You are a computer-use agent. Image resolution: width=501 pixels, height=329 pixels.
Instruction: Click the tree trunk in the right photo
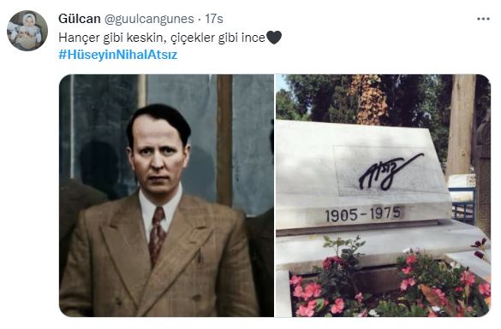(x=460, y=125)
